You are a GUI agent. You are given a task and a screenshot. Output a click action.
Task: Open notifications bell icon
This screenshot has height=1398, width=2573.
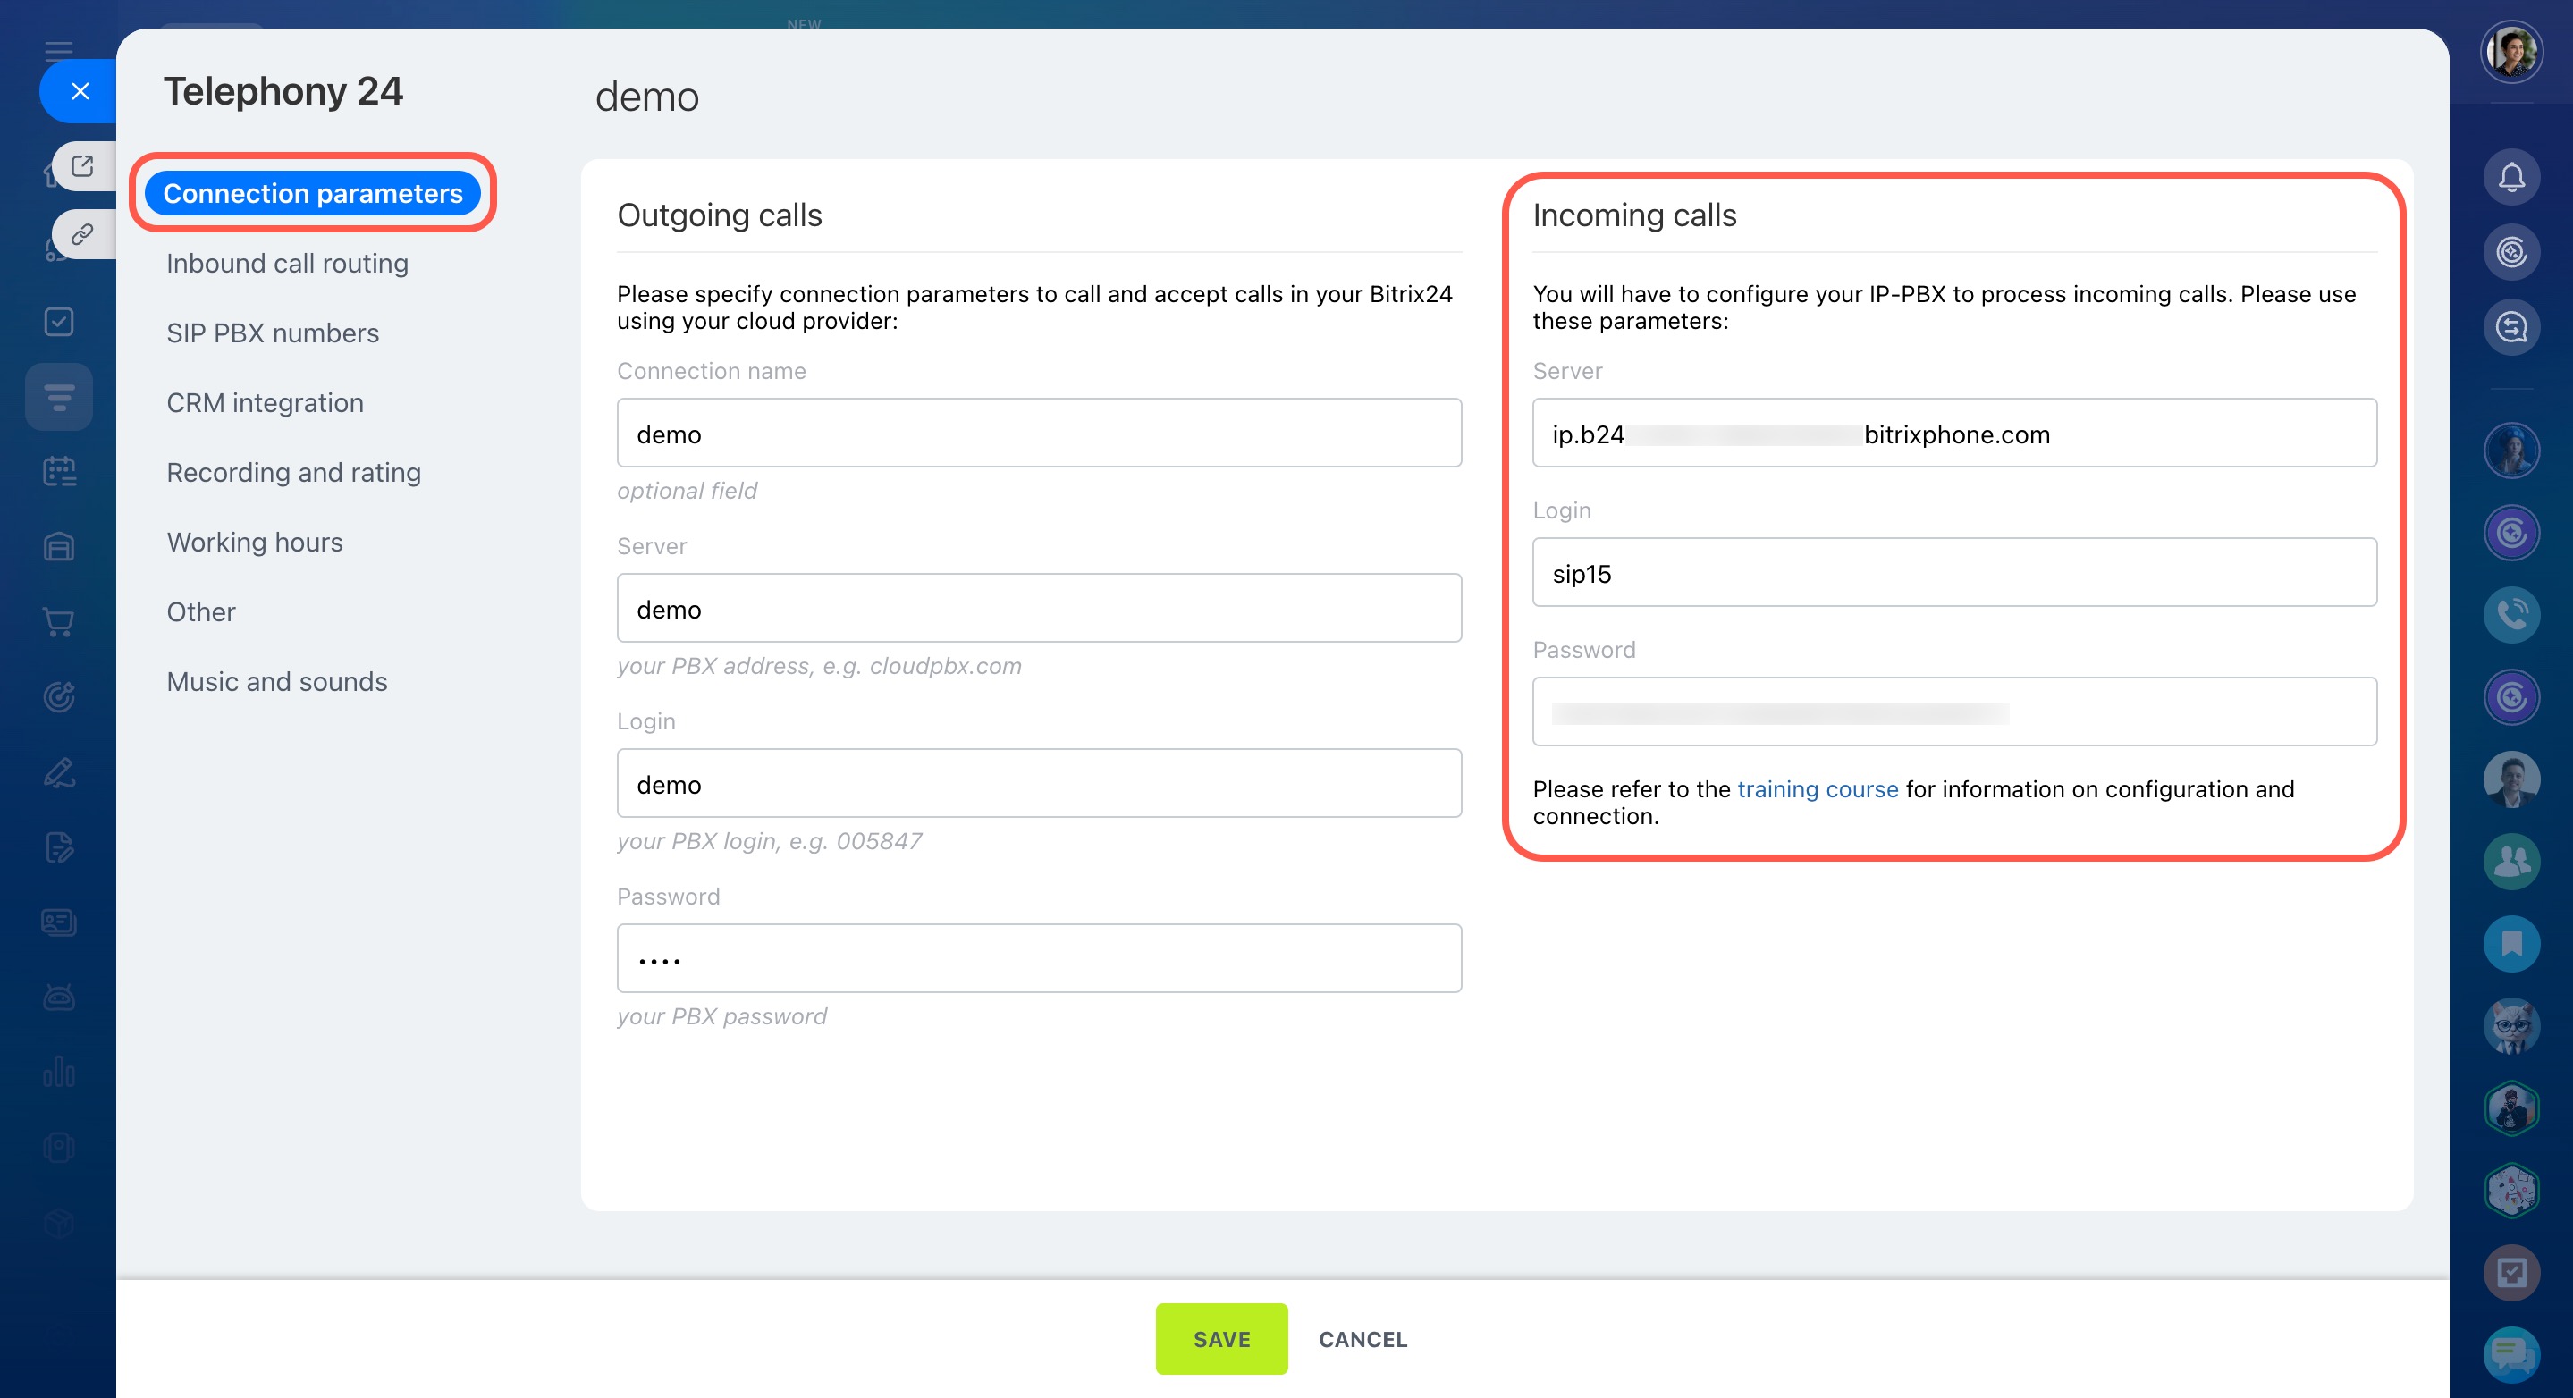2511,178
